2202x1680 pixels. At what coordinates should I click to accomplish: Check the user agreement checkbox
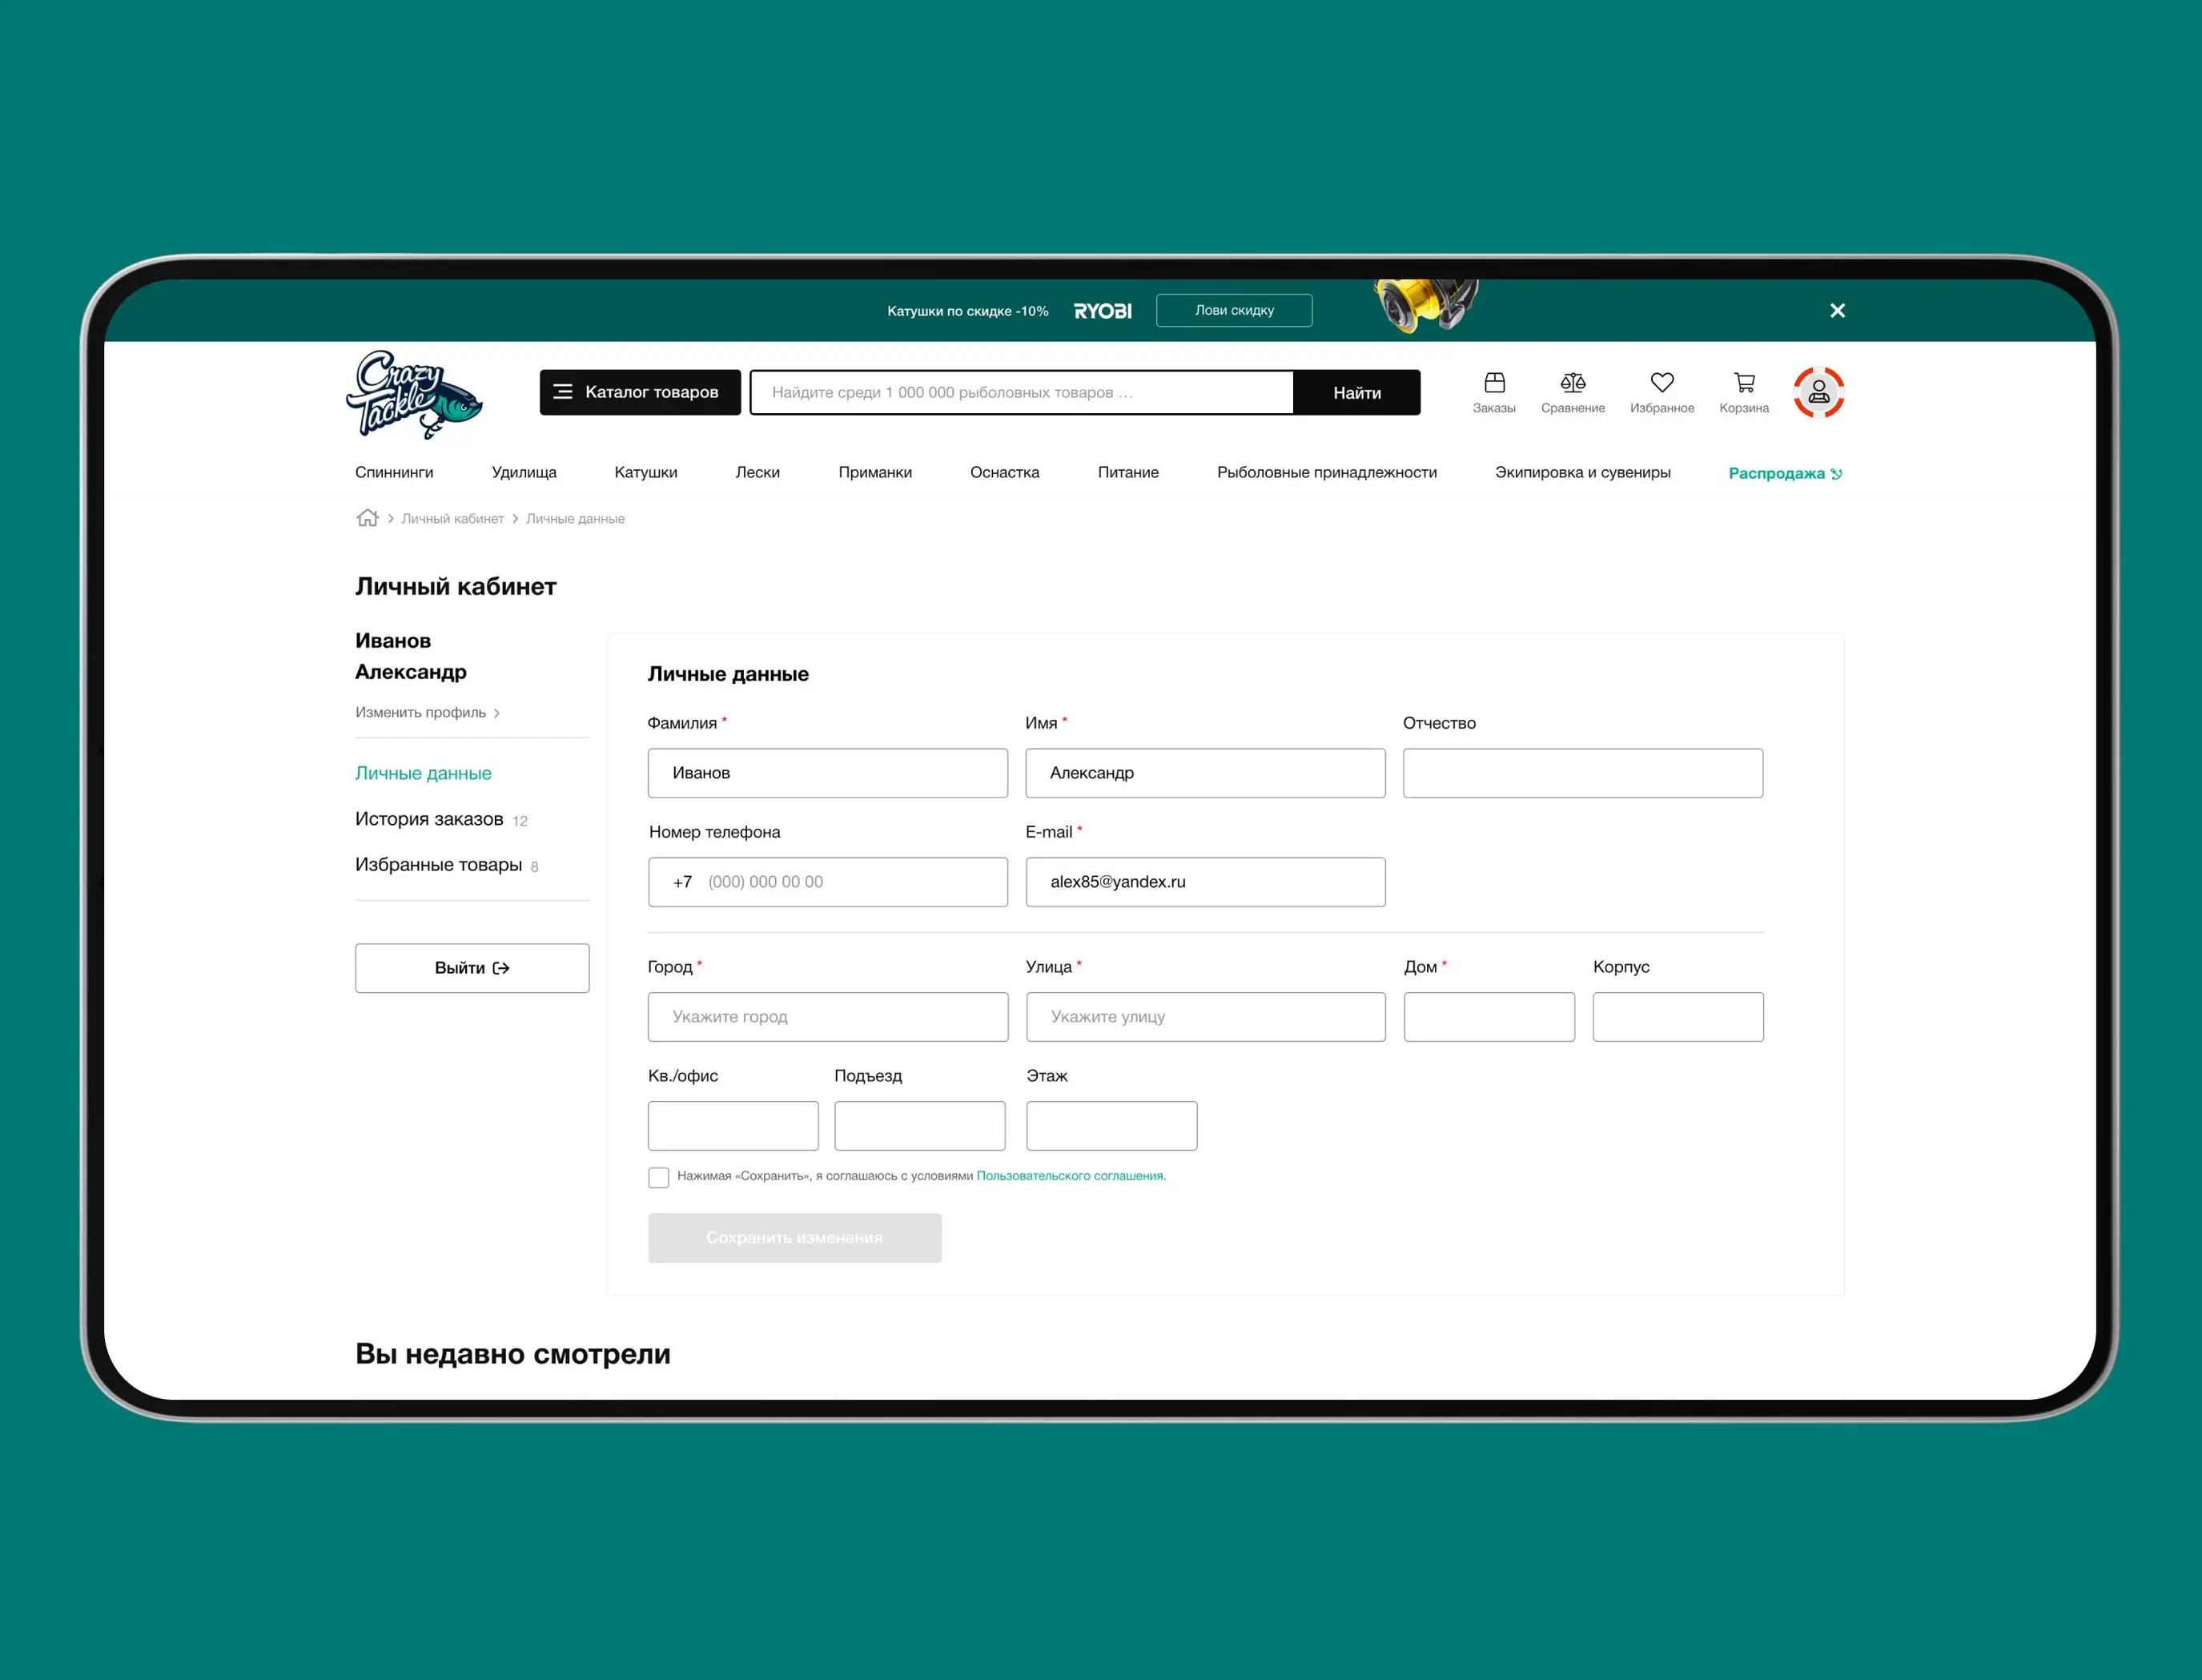tap(658, 1177)
